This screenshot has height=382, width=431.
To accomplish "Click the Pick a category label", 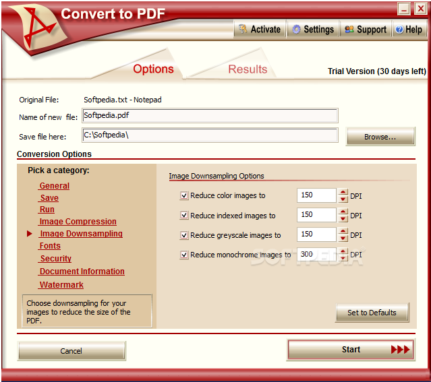I will [x=59, y=170].
